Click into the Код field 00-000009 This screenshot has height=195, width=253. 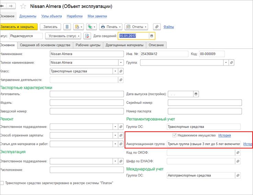pos(212,54)
